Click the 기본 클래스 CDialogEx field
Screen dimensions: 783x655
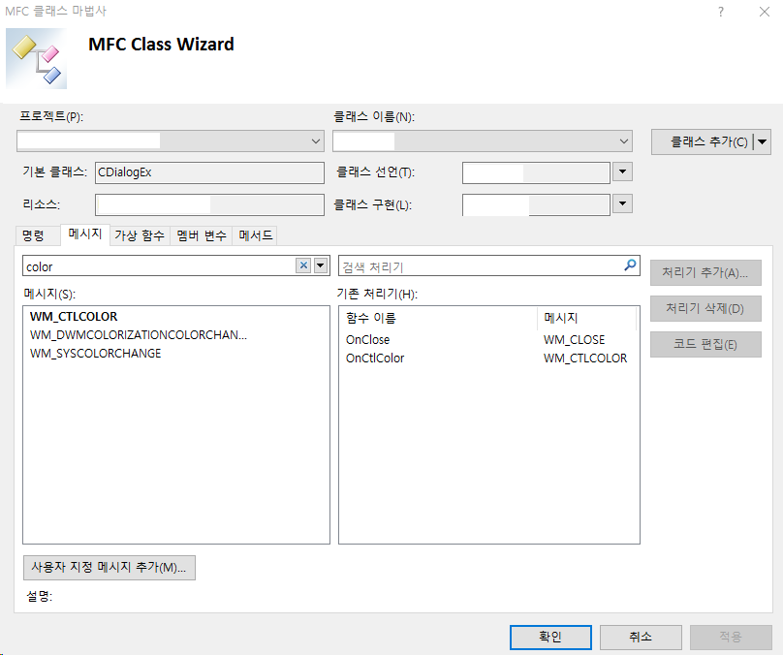[209, 172]
